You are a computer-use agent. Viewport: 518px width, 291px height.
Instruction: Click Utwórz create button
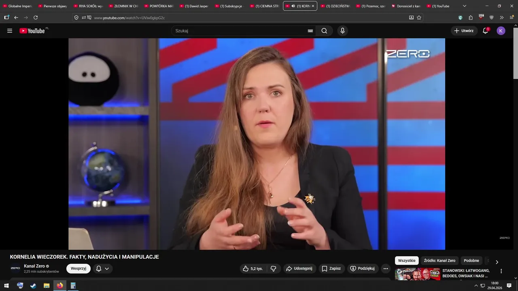tap(464, 31)
